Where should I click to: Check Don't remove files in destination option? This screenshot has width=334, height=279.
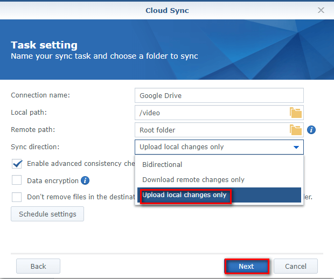click(x=17, y=197)
